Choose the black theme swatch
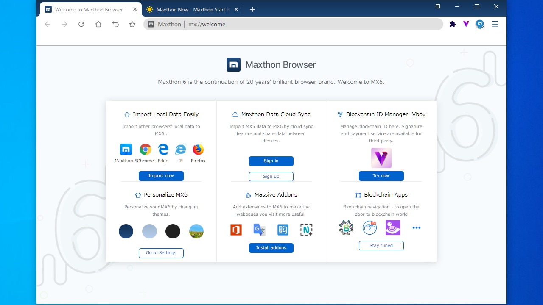This screenshot has width=543, height=305. (173, 231)
